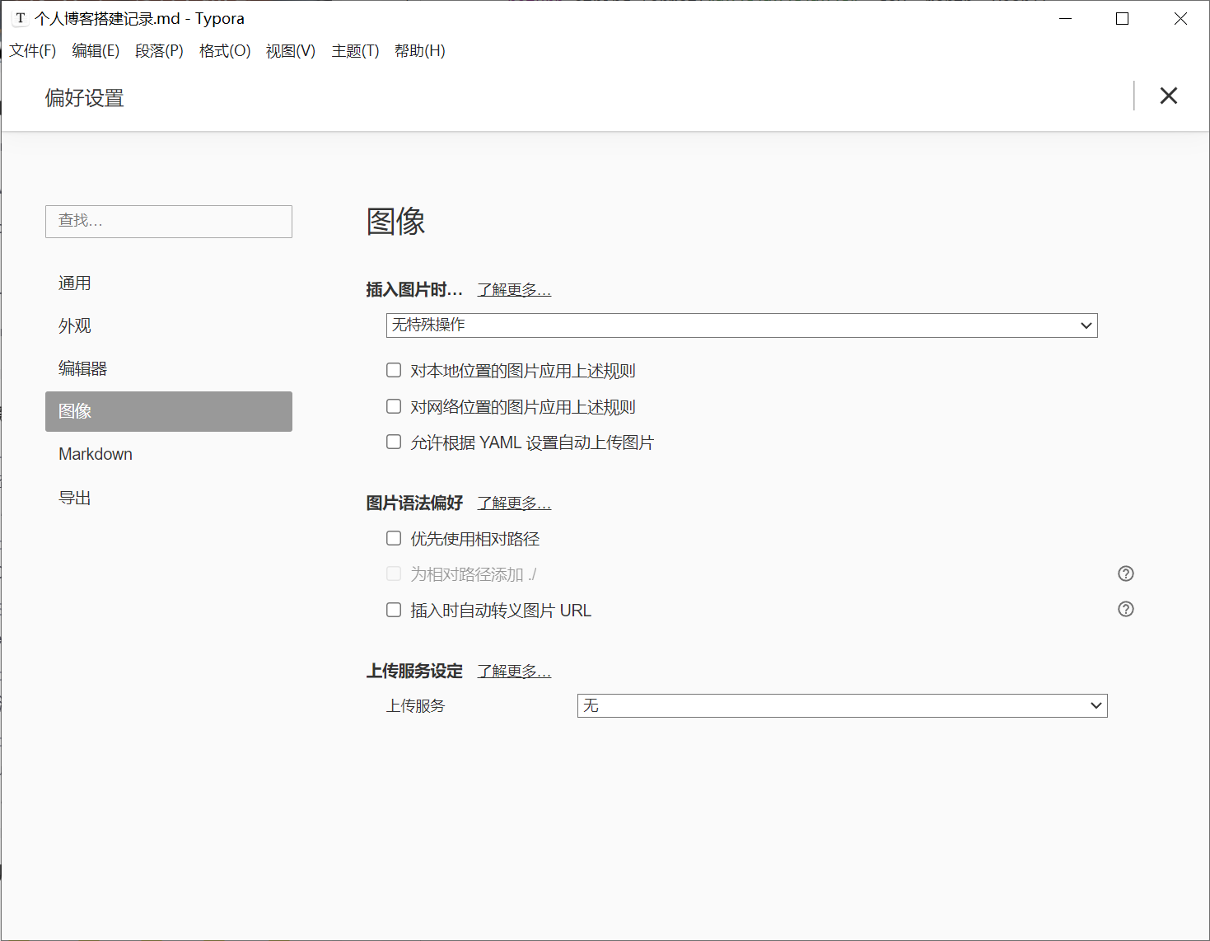Enable 对网络位置的图片应用上述规则 checkbox
1210x941 pixels.
(x=394, y=406)
